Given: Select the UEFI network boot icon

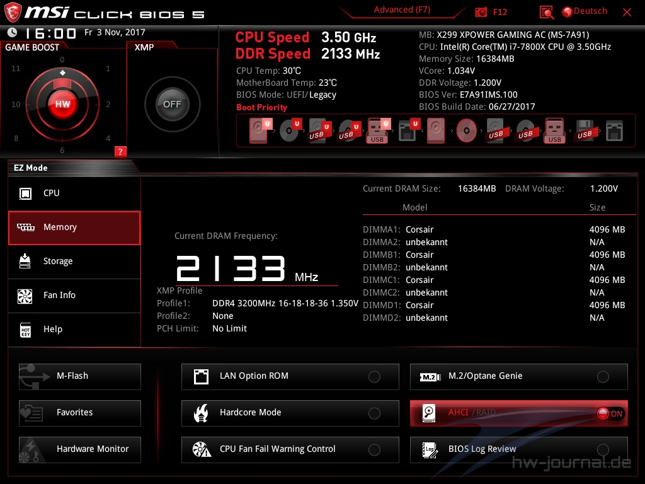Looking at the screenshot, I should coord(409,130).
